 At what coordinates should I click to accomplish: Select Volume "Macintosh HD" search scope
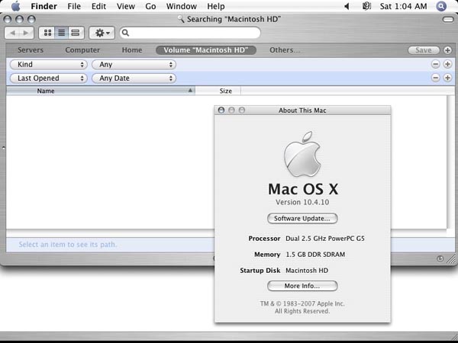point(206,50)
